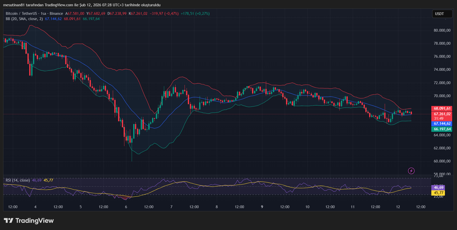Click the purple lightning bolt icon
457x230 pixels.
(411, 171)
